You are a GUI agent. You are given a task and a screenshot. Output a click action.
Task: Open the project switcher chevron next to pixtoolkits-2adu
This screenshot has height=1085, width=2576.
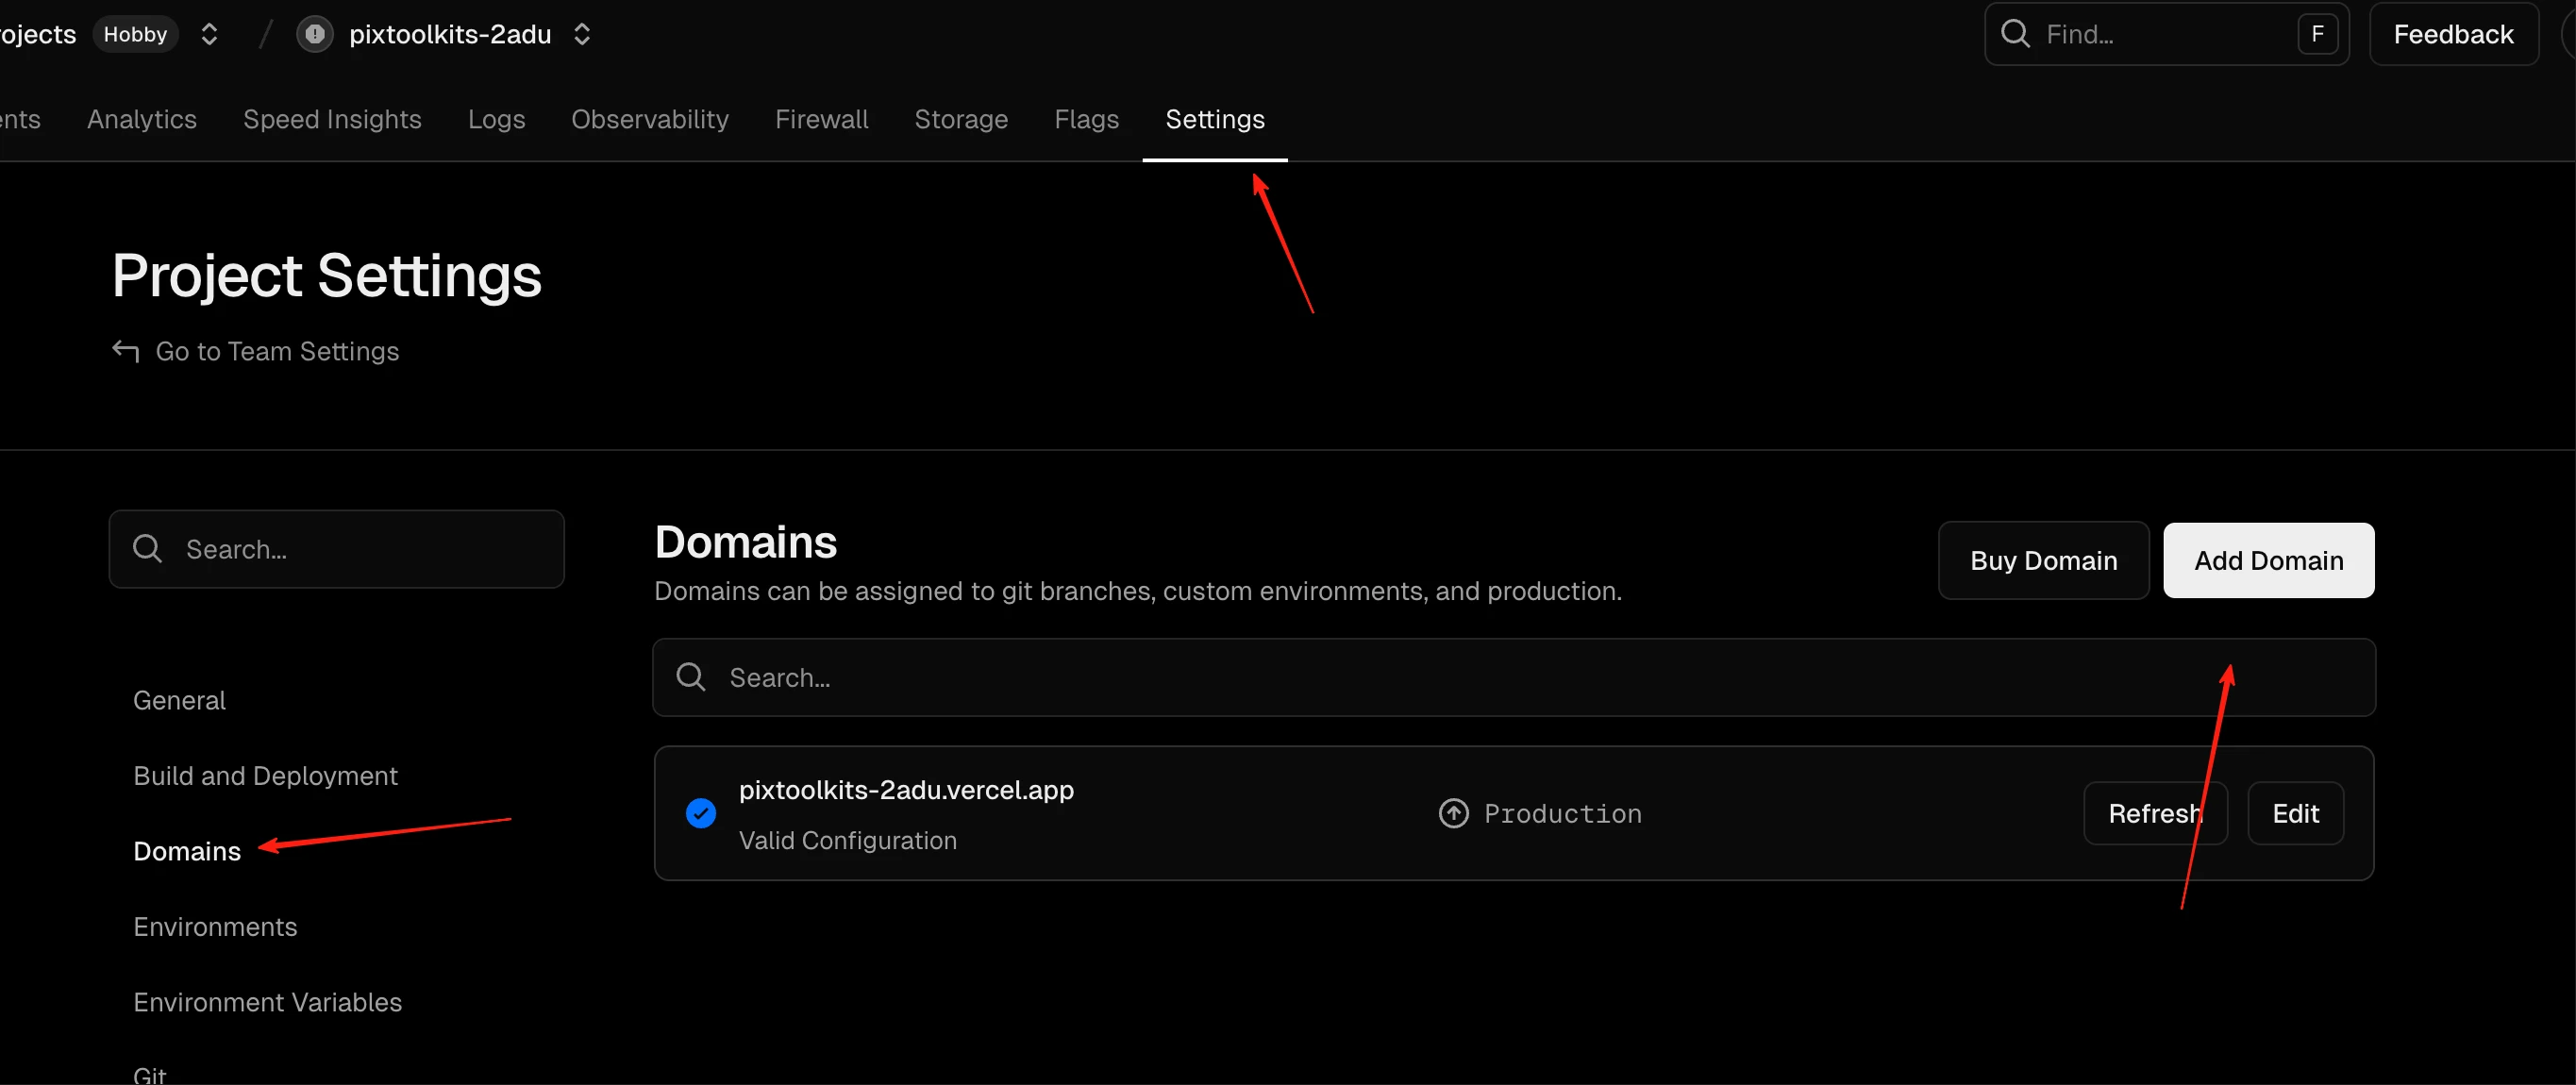click(582, 34)
